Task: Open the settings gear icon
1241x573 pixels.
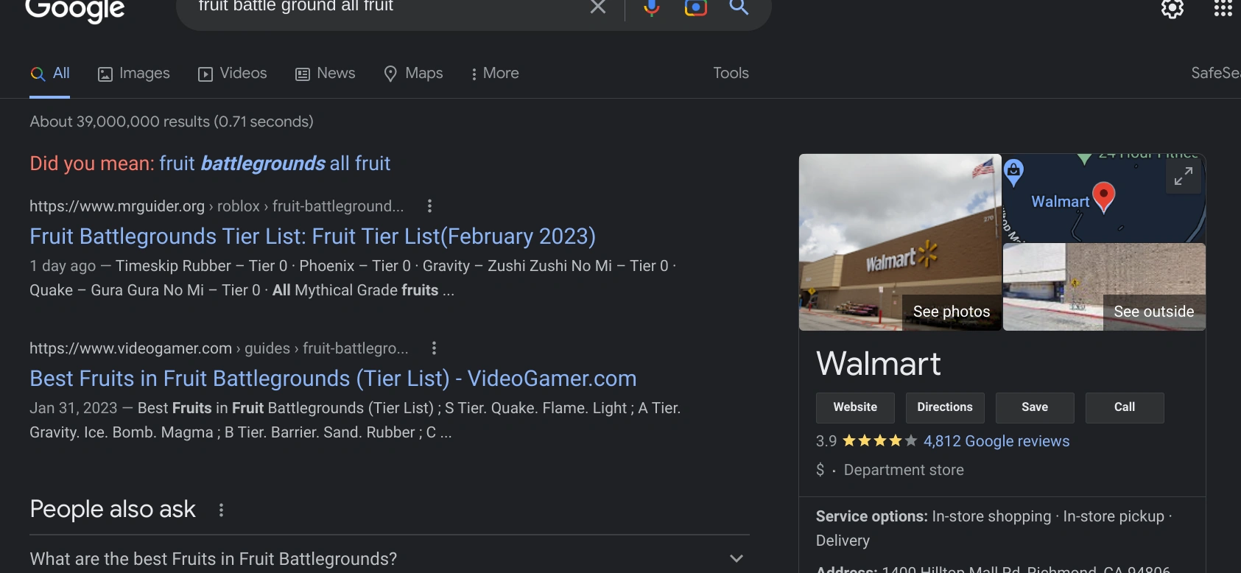Action: 1172,9
